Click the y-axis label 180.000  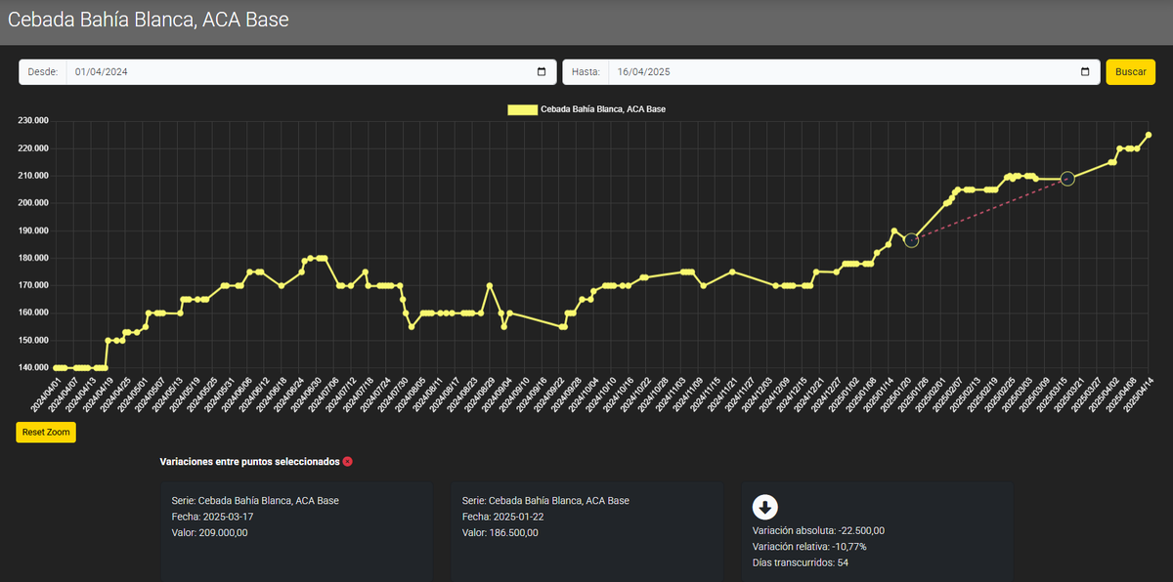(33, 258)
